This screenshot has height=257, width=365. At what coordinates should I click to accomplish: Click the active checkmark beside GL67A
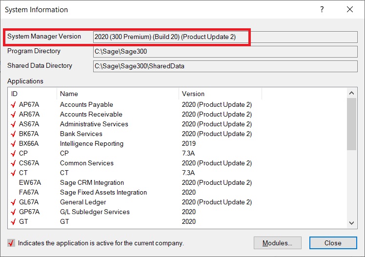tap(13, 202)
